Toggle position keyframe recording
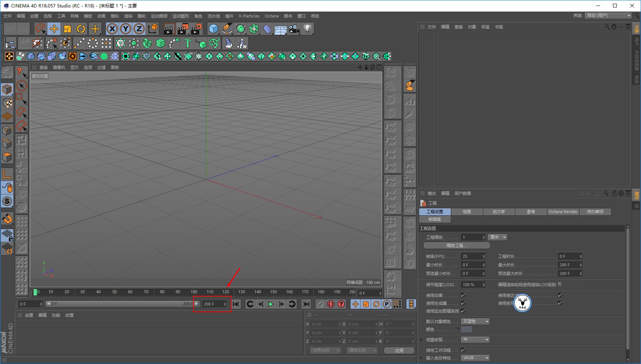This screenshot has height=364, width=641. 355,304
